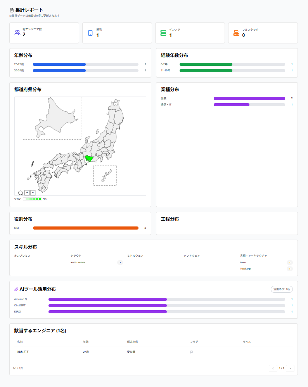Click the React skill entry
The width and height of the screenshot is (308, 387).
pyautogui.click(x=243, y=263)
